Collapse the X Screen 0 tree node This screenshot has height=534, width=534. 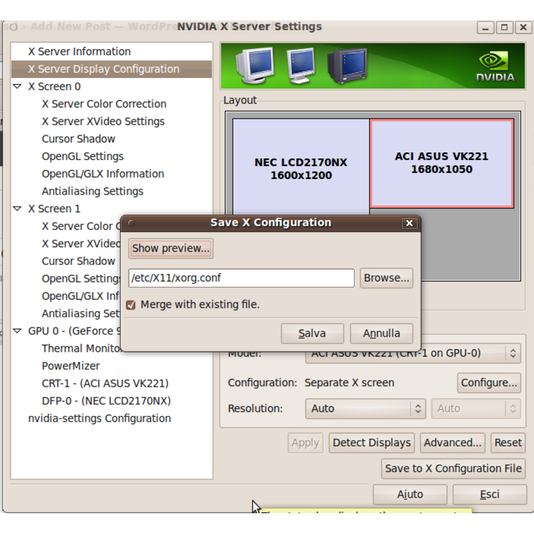coord(17,87)
